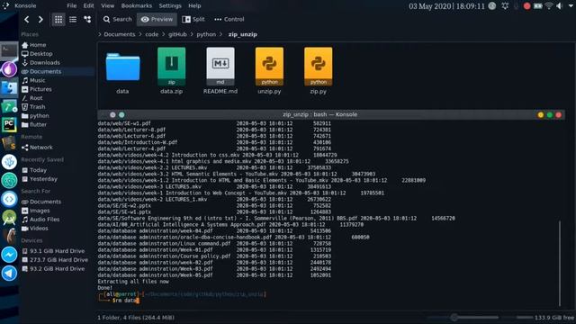
Task: Open the Search tool
Action: click(118, 20)
